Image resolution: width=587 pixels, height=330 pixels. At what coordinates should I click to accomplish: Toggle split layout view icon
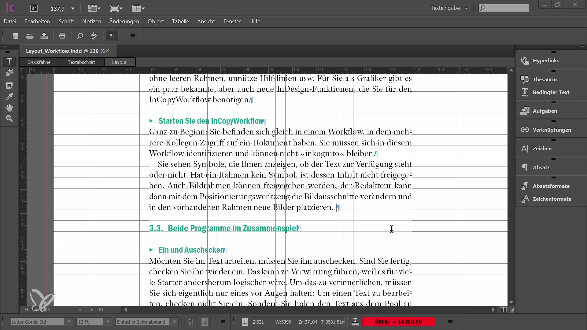pos(503,310)
